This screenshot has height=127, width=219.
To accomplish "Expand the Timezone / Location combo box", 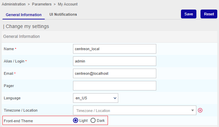I will click(135, 110).
